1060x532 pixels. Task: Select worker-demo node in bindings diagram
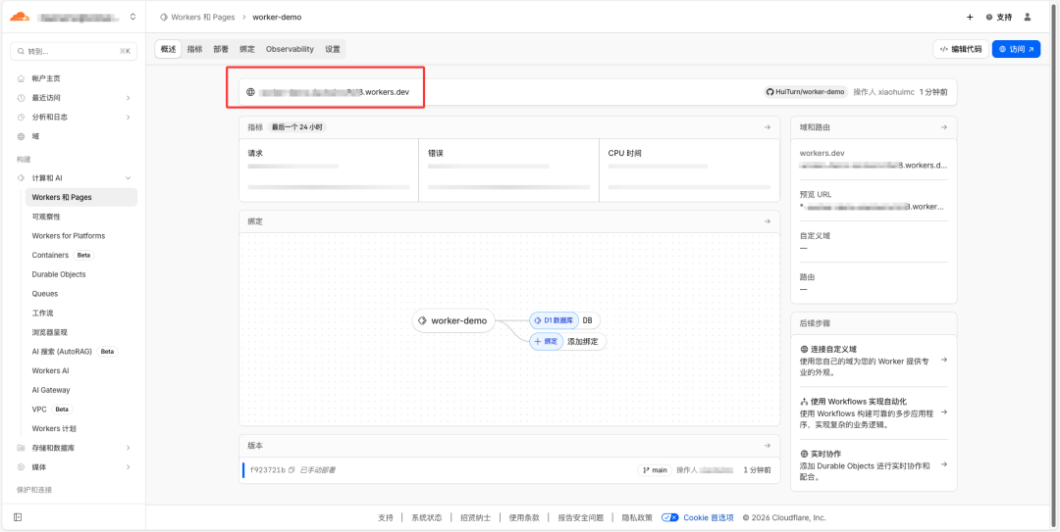(452, 320)
